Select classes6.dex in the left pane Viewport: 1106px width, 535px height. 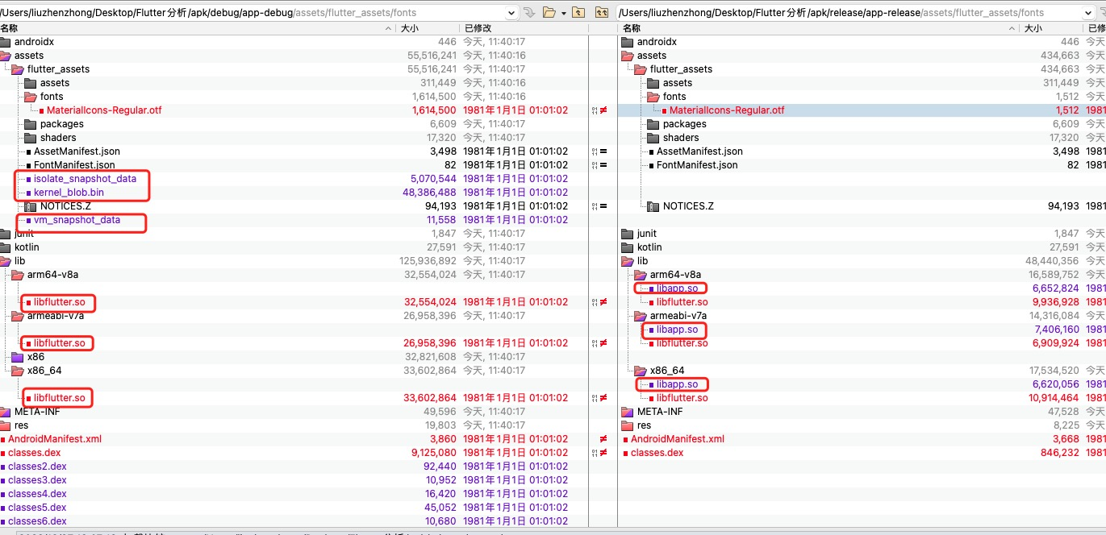(37, 521)
